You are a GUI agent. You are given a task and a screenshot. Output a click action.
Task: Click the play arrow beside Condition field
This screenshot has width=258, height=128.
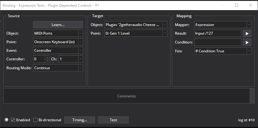coord(247,42)
